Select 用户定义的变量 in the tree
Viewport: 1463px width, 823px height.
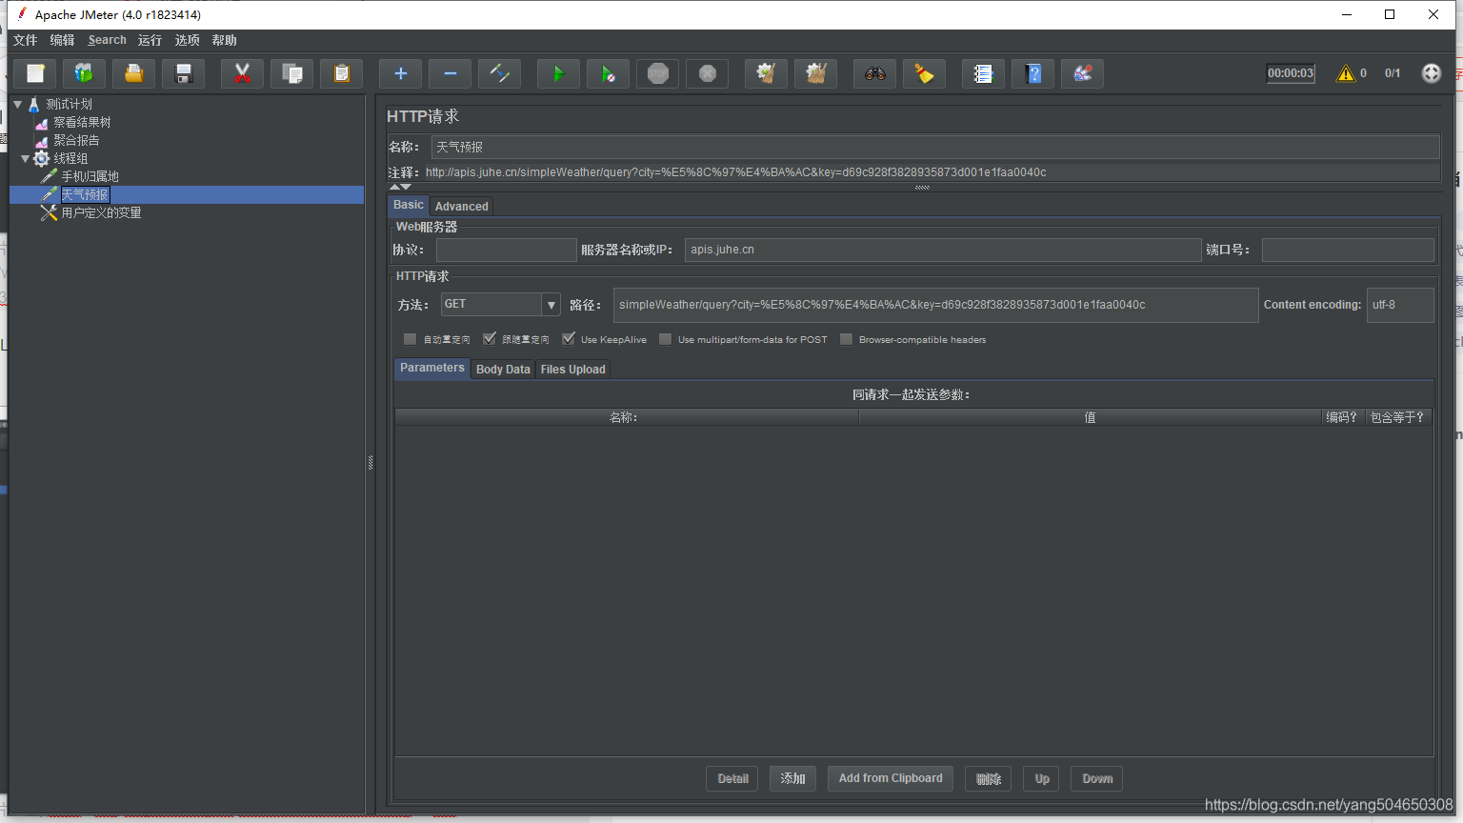(101, 212)
